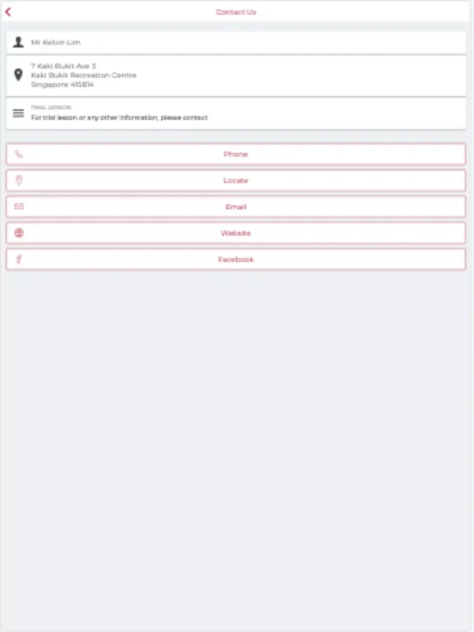Visit the Website link
Viewport: 474px width, 632px height.
[236, 233]
